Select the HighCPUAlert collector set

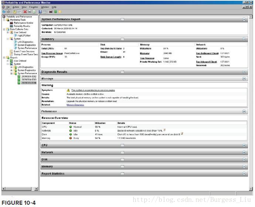[24, 36]
